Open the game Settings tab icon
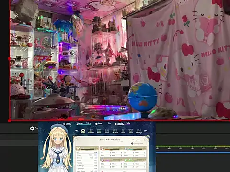230x172 pixels. pos(138,131)
